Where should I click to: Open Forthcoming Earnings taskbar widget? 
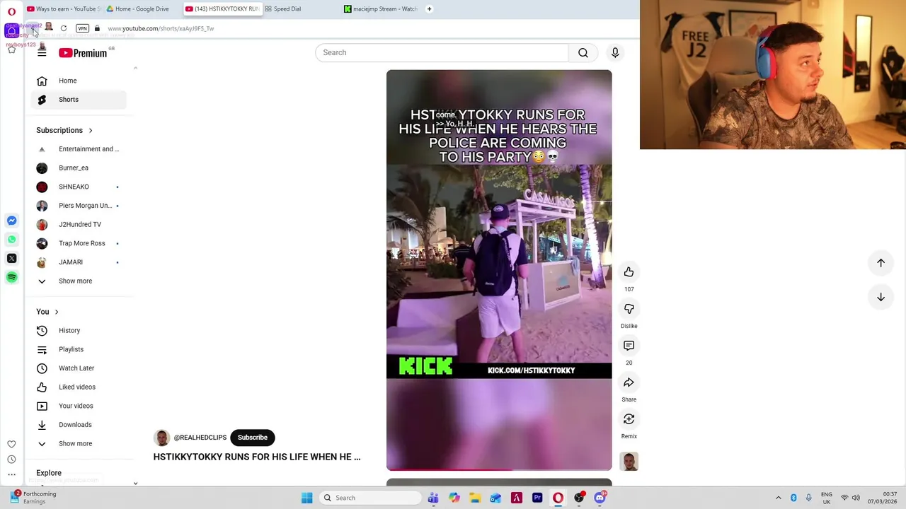point(34,498)
